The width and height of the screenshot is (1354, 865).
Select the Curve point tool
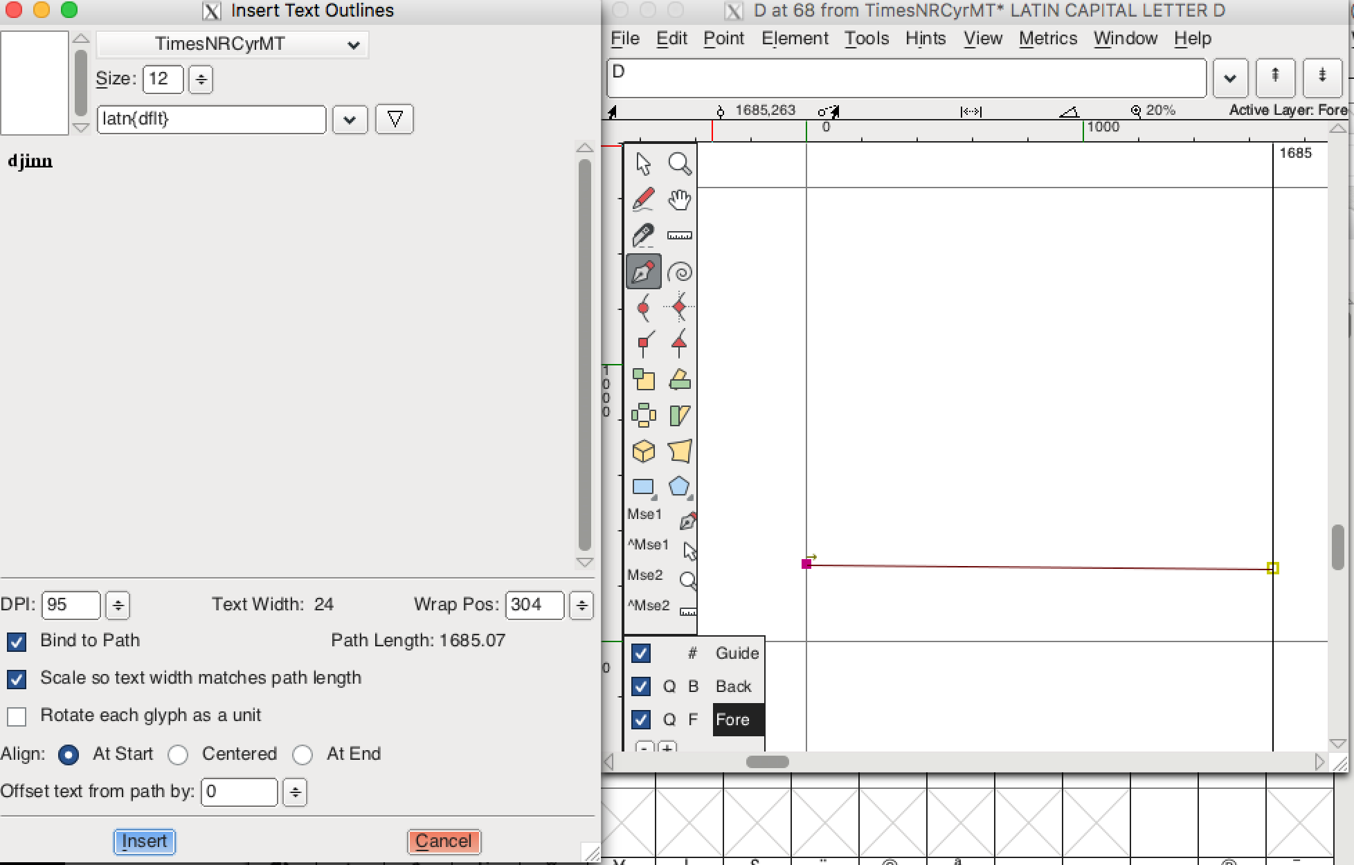click(x=643, y=308)
